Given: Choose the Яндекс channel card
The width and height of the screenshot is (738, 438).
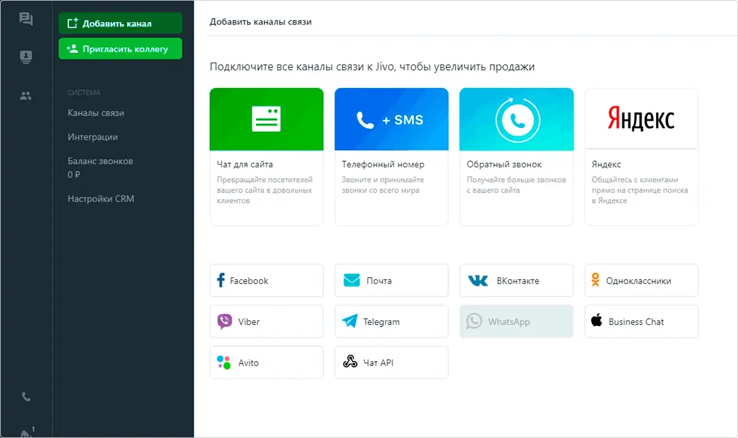Looking at the screenshot, I should pyautogui.click(x=641, y=157).
